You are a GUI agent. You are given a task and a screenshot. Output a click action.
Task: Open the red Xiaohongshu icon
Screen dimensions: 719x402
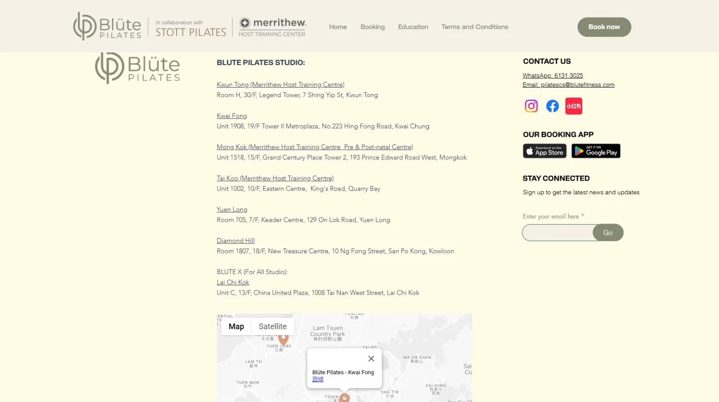pyautogui.click(x=574, y=106)
